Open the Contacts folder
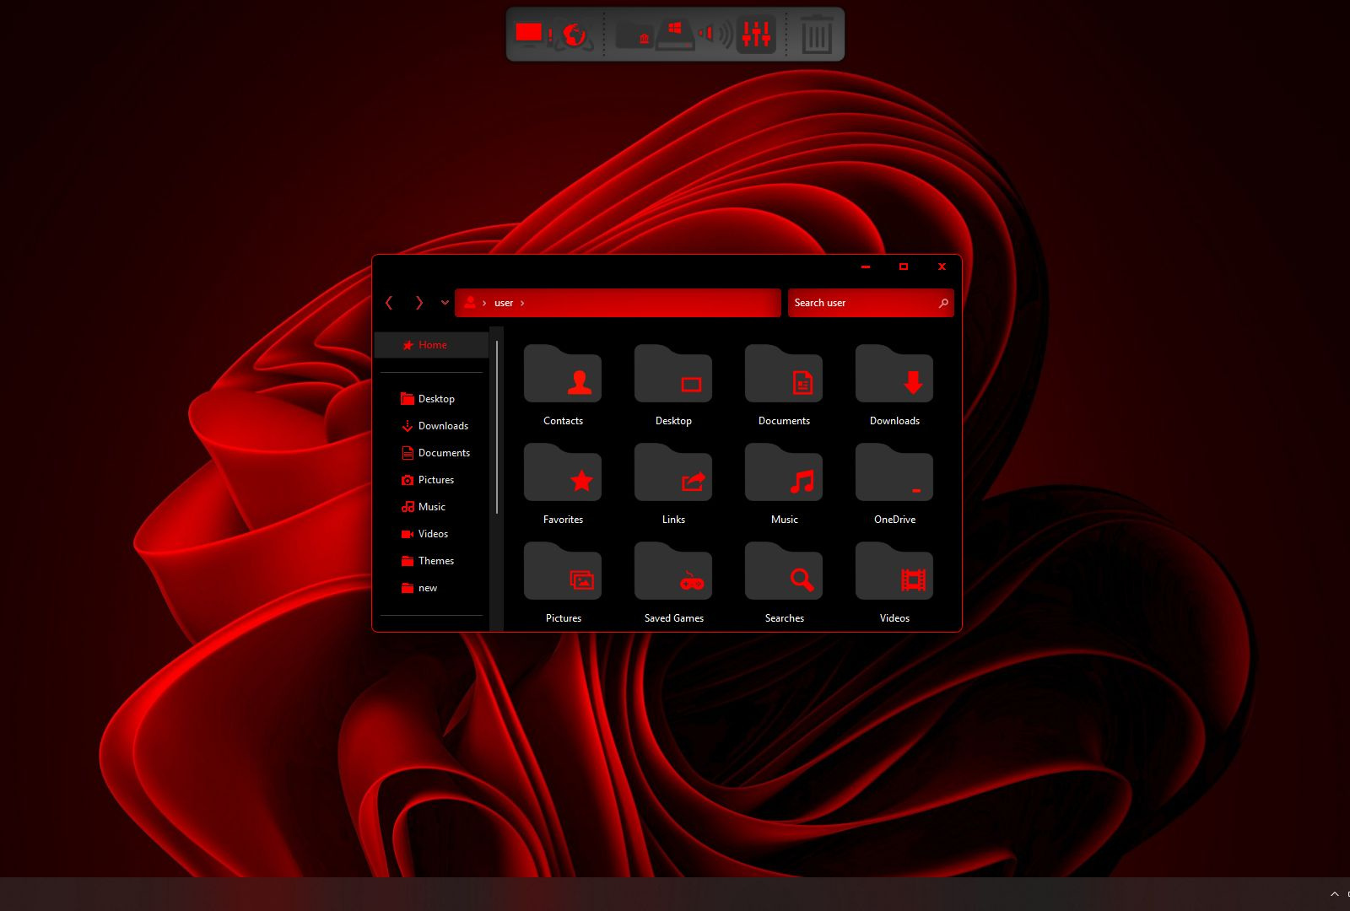The width and height of the screenshot is (1350, 911). pos(563,374)
